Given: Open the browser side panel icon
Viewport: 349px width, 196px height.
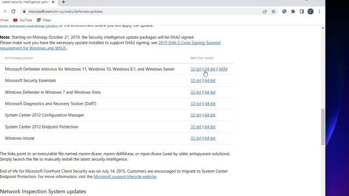Looking at the screenshot, I should point(302,11).
